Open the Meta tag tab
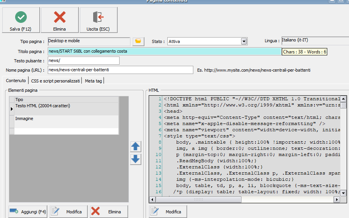This screenshot has width=349, height=218. [x=94, y=81]
